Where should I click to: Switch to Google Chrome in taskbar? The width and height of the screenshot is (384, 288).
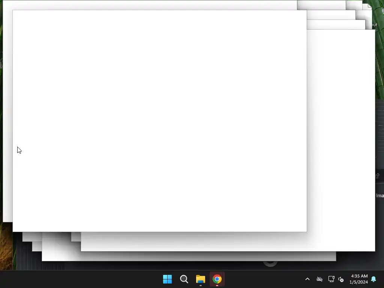point(217,279)
